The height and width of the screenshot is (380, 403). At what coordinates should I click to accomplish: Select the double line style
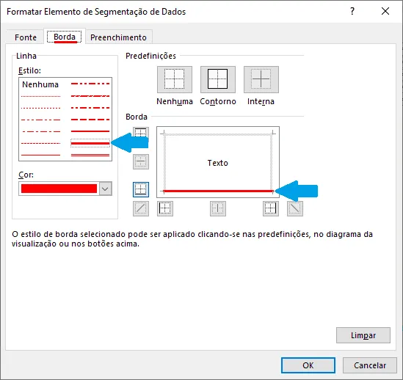(90, 156)
